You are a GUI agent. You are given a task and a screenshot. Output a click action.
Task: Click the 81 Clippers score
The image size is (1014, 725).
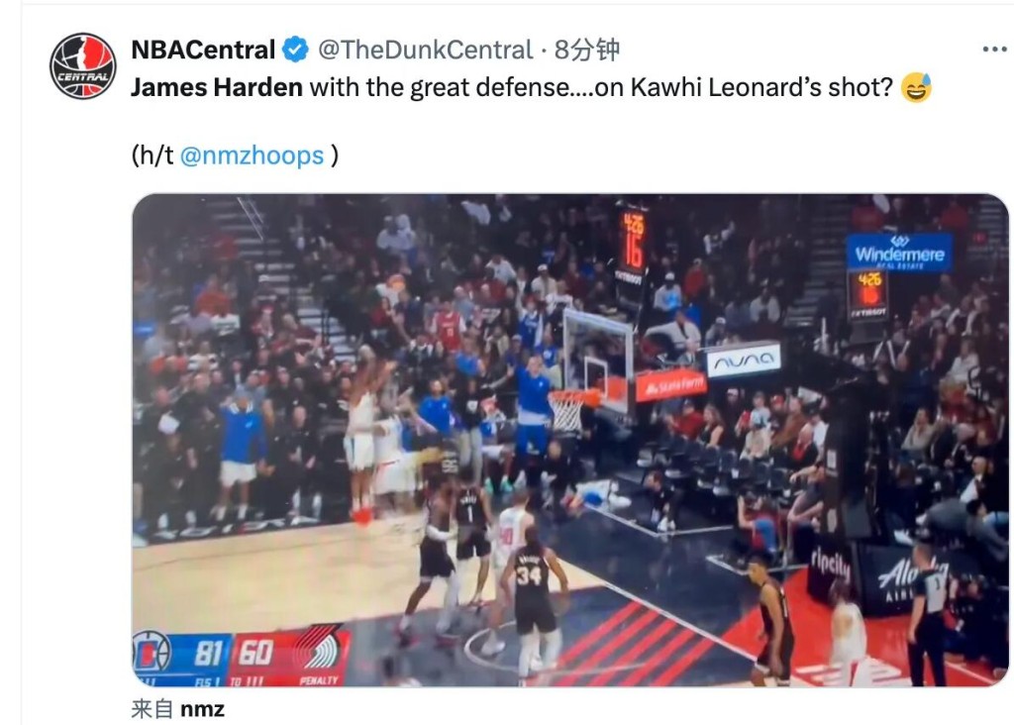click(x=209, y=653)
